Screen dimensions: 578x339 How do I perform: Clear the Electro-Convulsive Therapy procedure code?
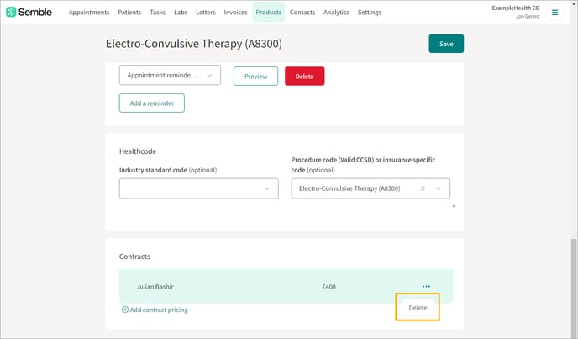(423, 188)
